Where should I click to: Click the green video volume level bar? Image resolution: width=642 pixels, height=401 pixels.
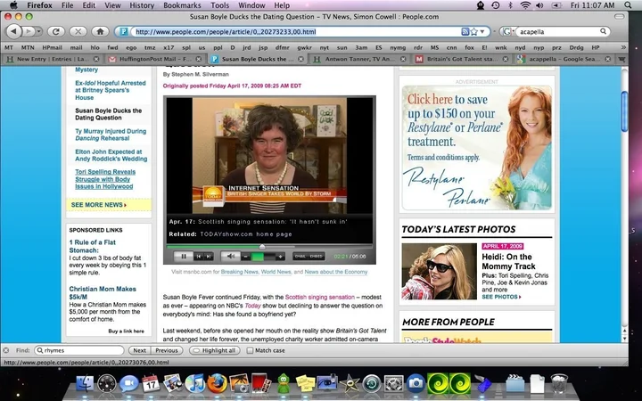[x=258, y=257]
